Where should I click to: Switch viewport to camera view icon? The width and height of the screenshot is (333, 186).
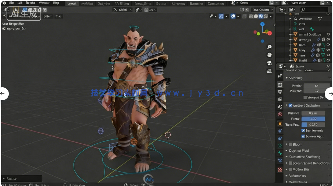pyautogui.click(x=269, y=63)
